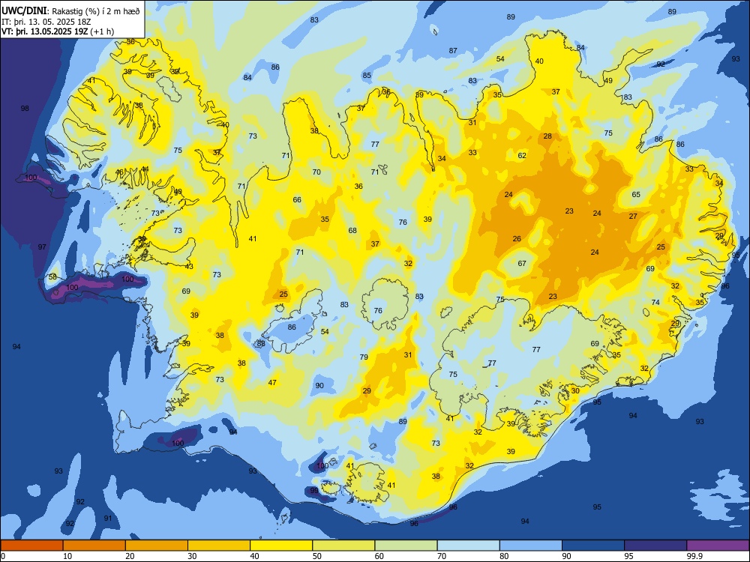Click the map value '49' in the northeast
This screenshot has height=562, width=750.
coord(608,81)
